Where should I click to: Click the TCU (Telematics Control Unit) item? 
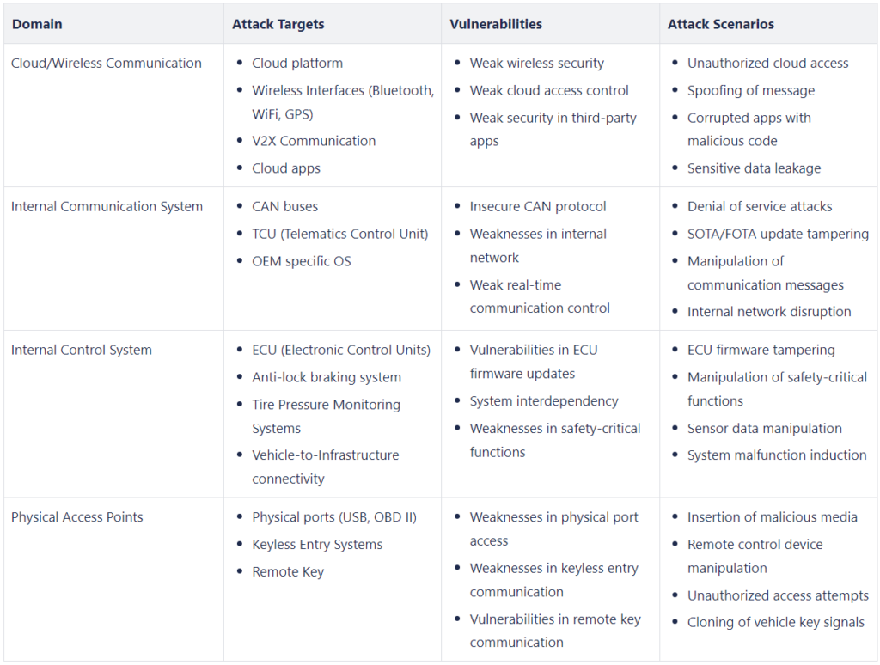pos(339,234)
